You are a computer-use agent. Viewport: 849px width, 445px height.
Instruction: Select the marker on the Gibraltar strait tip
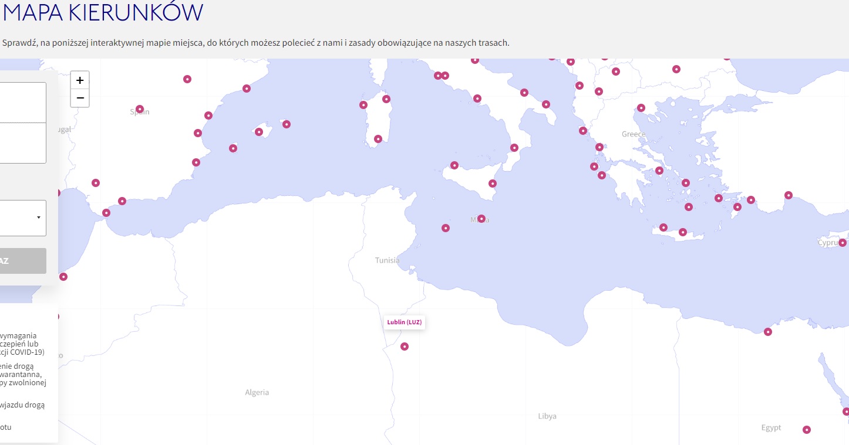[x=106, y=213]
